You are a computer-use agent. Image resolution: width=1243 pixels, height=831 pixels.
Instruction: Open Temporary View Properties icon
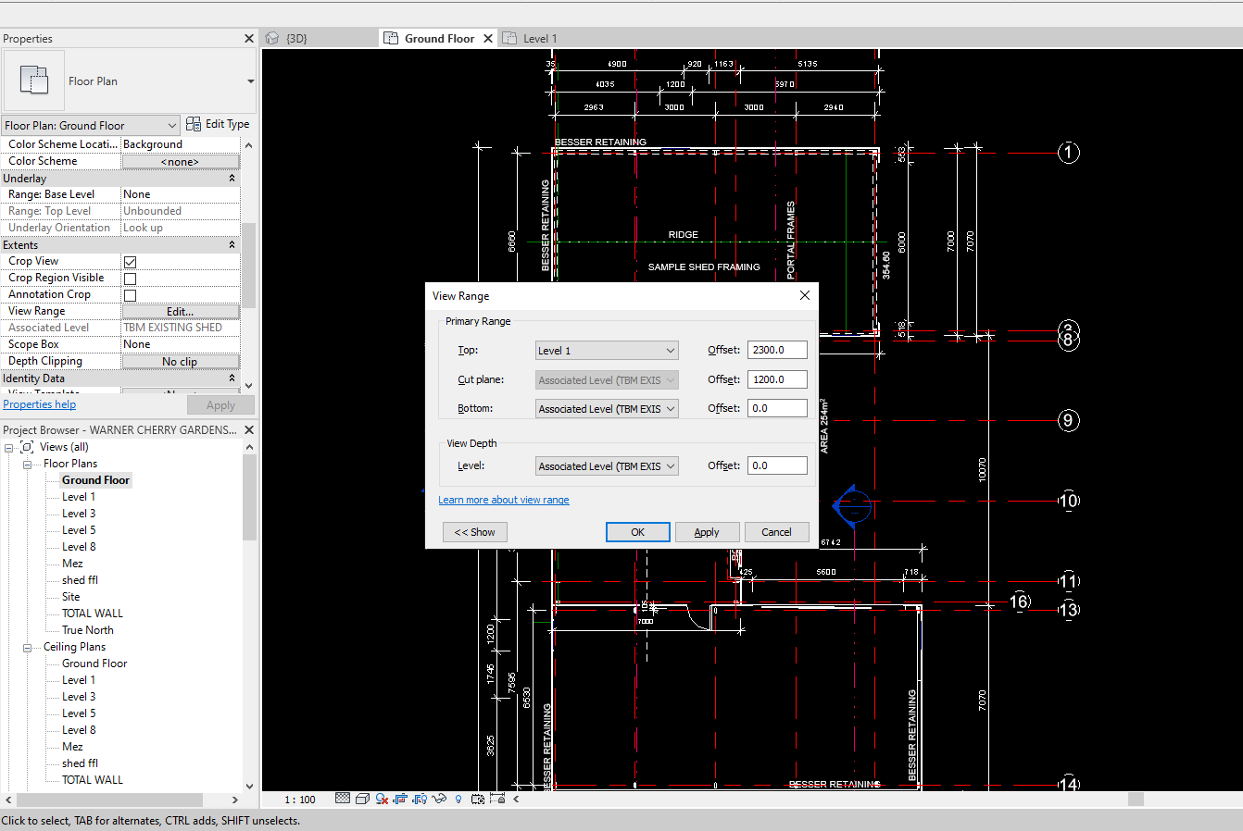[478, 799]
